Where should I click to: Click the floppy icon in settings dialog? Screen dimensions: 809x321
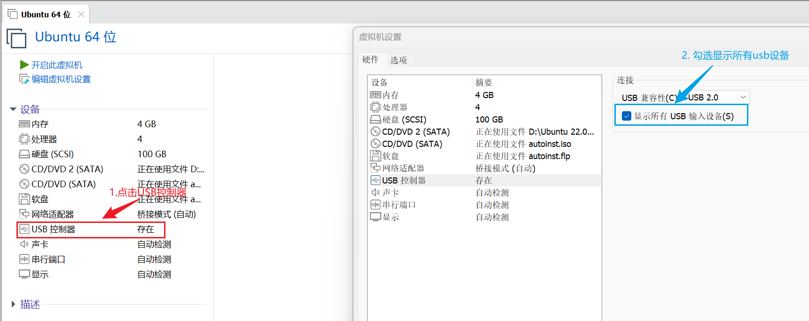tap(376, 156)
